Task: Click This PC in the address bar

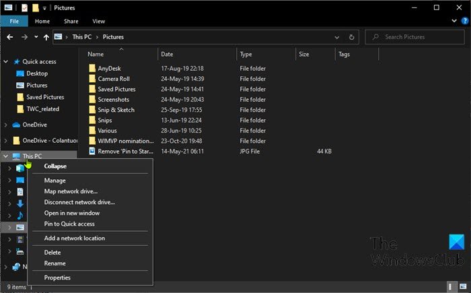Action: click(x=81, y=37)
